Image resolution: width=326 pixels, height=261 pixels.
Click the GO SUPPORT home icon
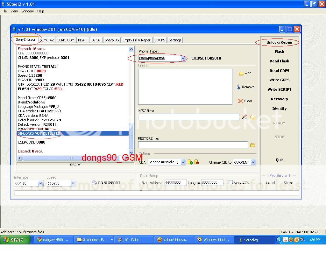[94, 182]
